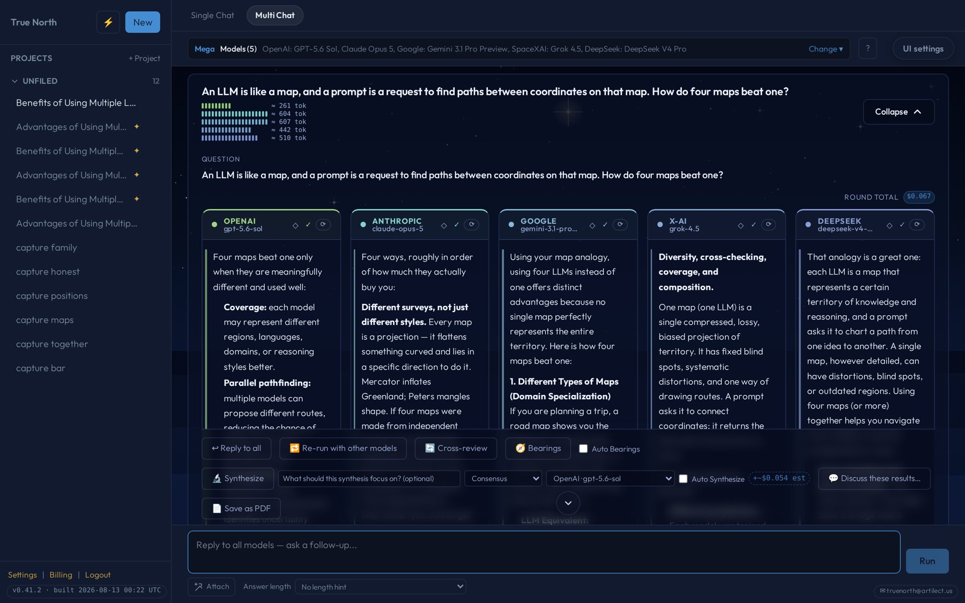Click the lightning bolt quick action icon
The height and width of the screenshot is (603, 965).
pos(108,23)
